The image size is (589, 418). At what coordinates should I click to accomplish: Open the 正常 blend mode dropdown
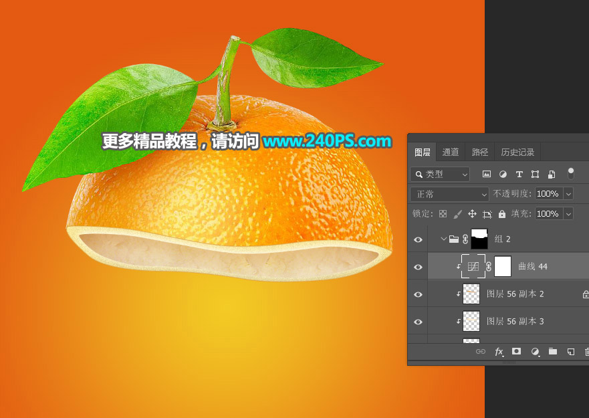pyautogui.click(x=449, y=195)
